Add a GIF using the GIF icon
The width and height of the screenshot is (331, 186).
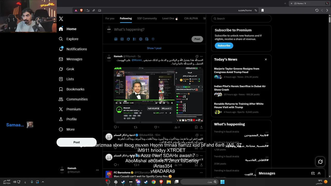coord(122,39)
